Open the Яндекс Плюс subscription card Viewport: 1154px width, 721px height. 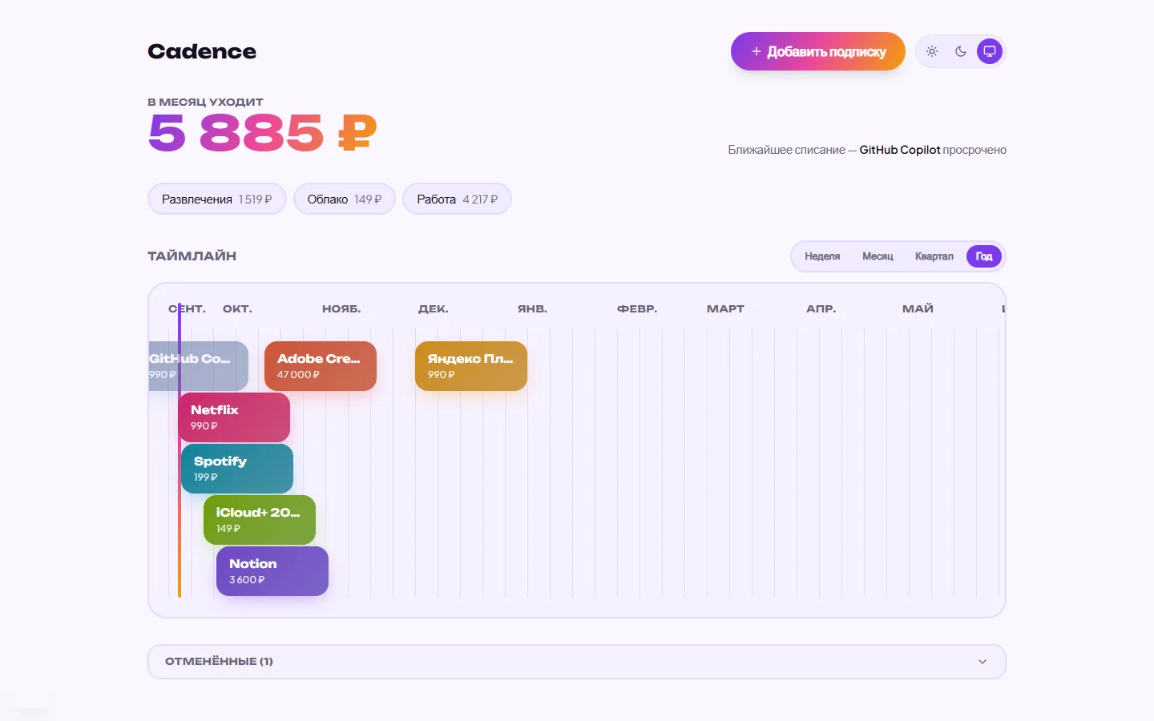click(x=471, y=366)
